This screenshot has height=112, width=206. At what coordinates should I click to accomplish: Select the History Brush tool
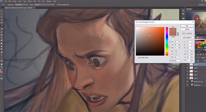pos(2,37)
